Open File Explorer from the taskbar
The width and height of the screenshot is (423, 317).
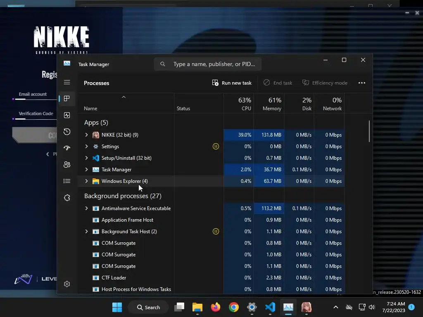197,307
